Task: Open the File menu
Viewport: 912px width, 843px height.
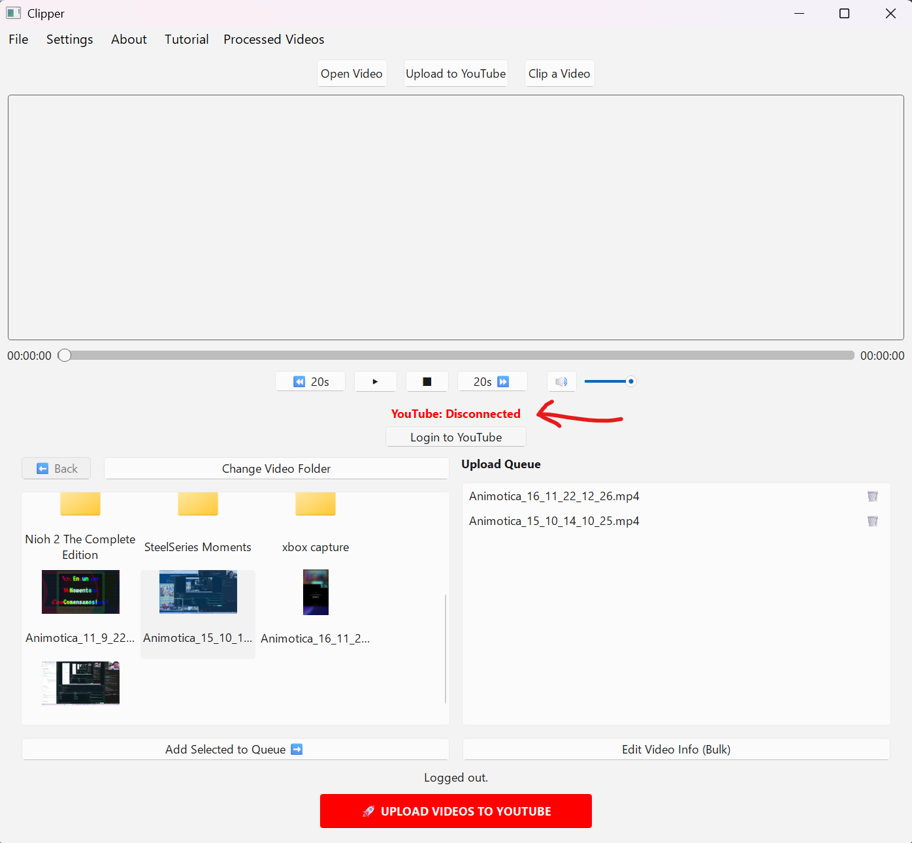Action: 18,39
